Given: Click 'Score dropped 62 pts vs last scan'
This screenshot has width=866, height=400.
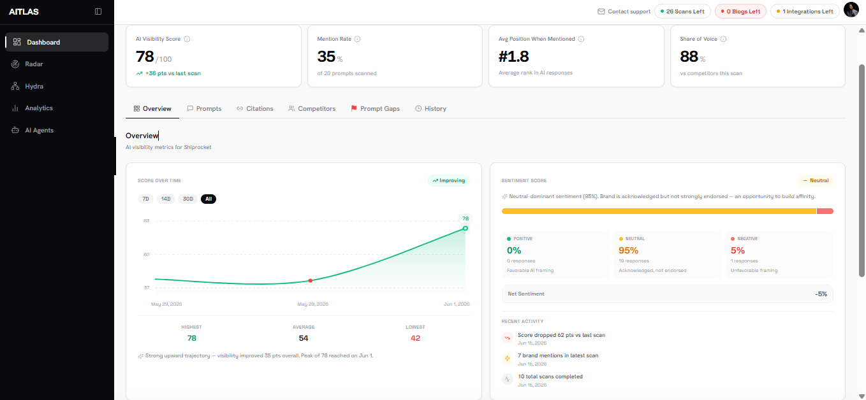Looking at the screenshot, I should [561, 335].
